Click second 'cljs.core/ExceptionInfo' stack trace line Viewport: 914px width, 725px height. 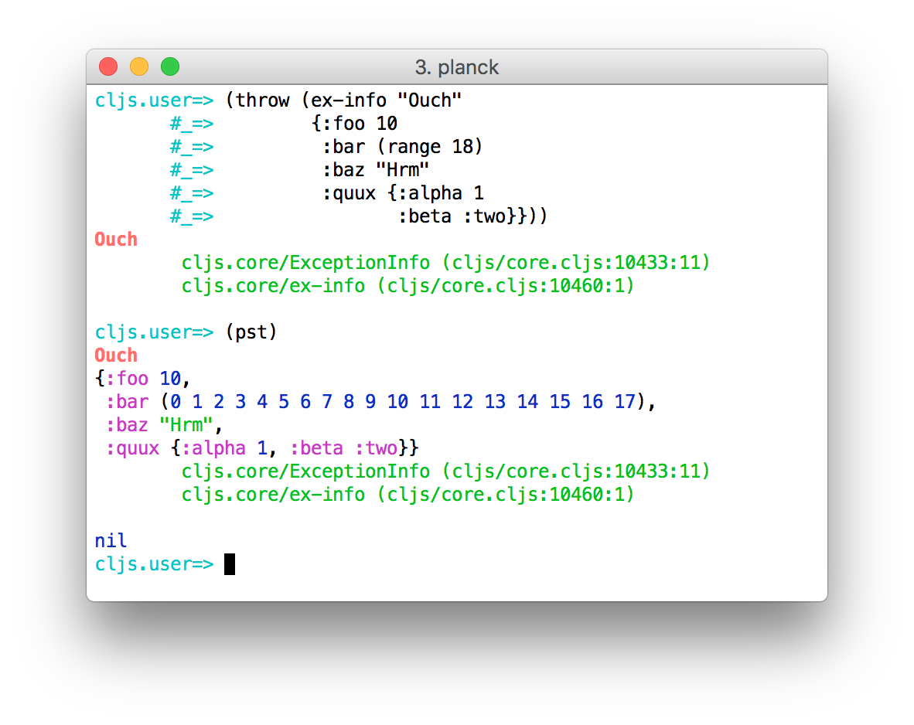446,471
